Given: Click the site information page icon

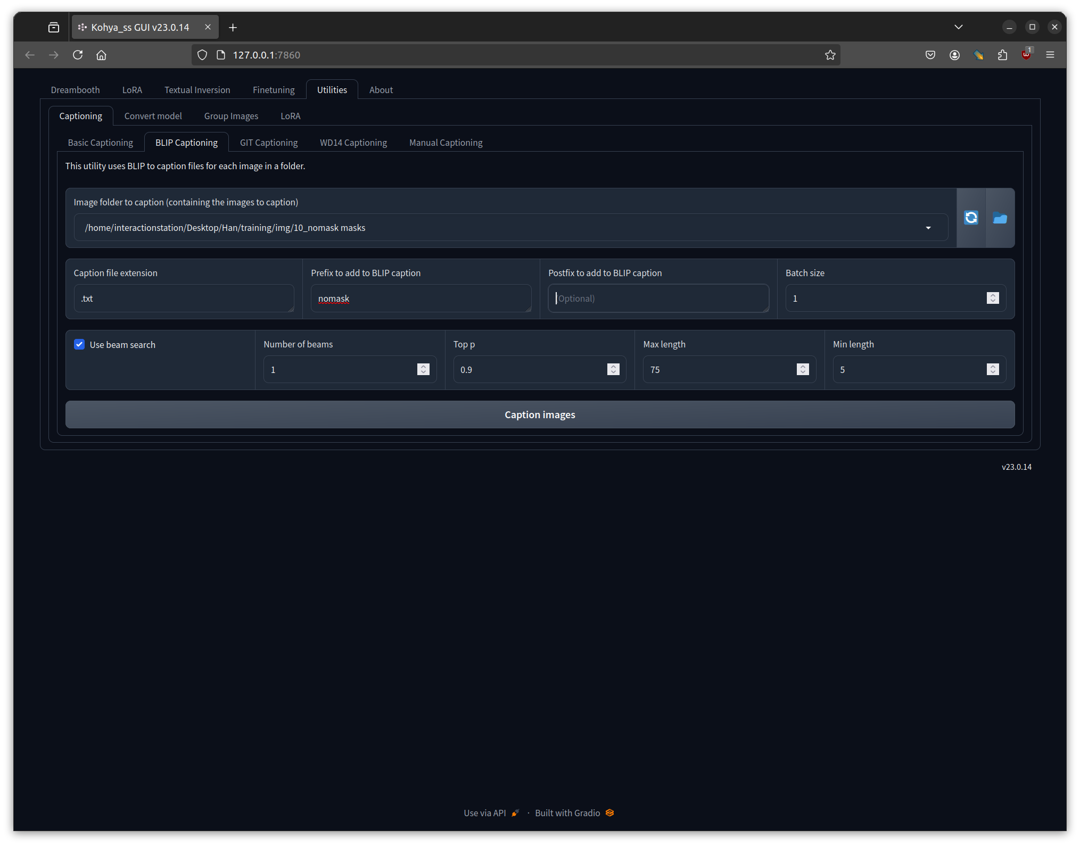Looking at the screenshot, I should pyautogui.click(x=220, y=55).
